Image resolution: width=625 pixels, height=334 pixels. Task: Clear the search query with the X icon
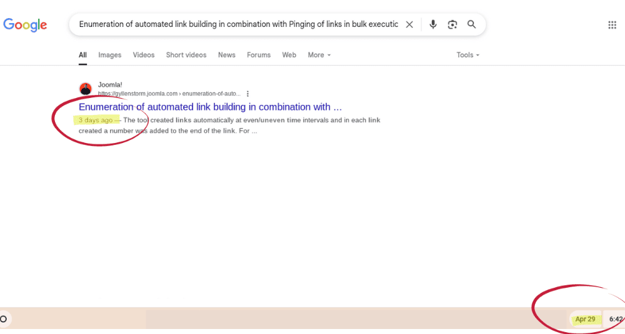pyautogui.click(x=409, y=25)
